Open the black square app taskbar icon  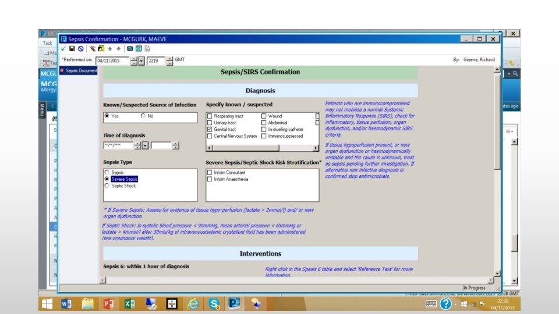point(172,304)
